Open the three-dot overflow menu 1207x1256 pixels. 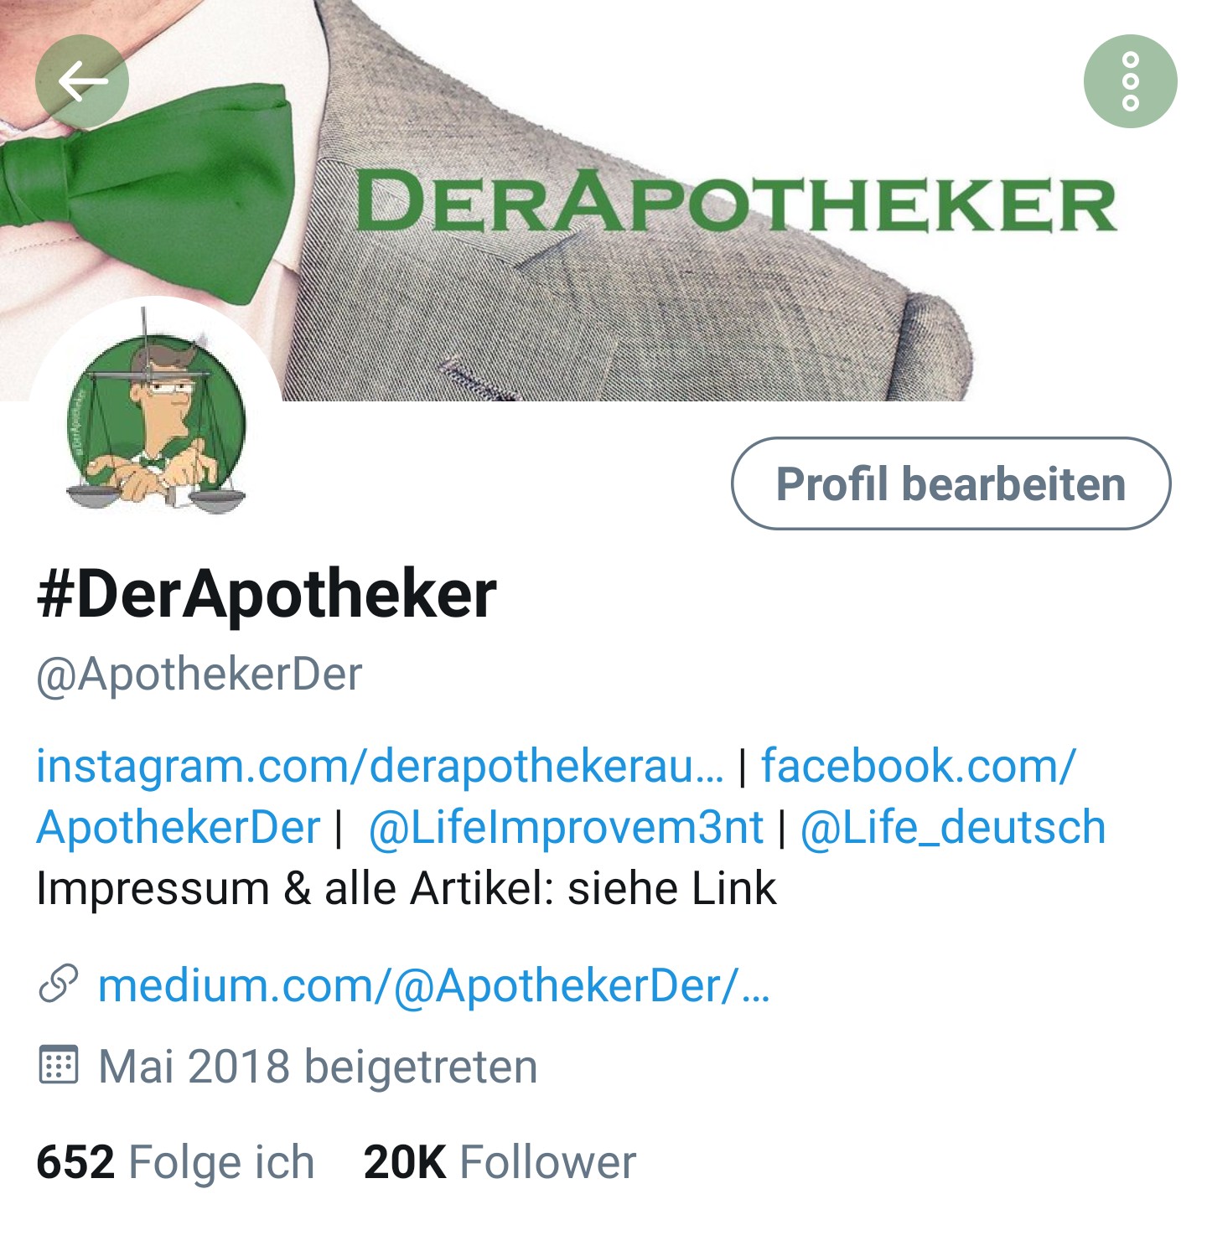(x=1130, y=81)
